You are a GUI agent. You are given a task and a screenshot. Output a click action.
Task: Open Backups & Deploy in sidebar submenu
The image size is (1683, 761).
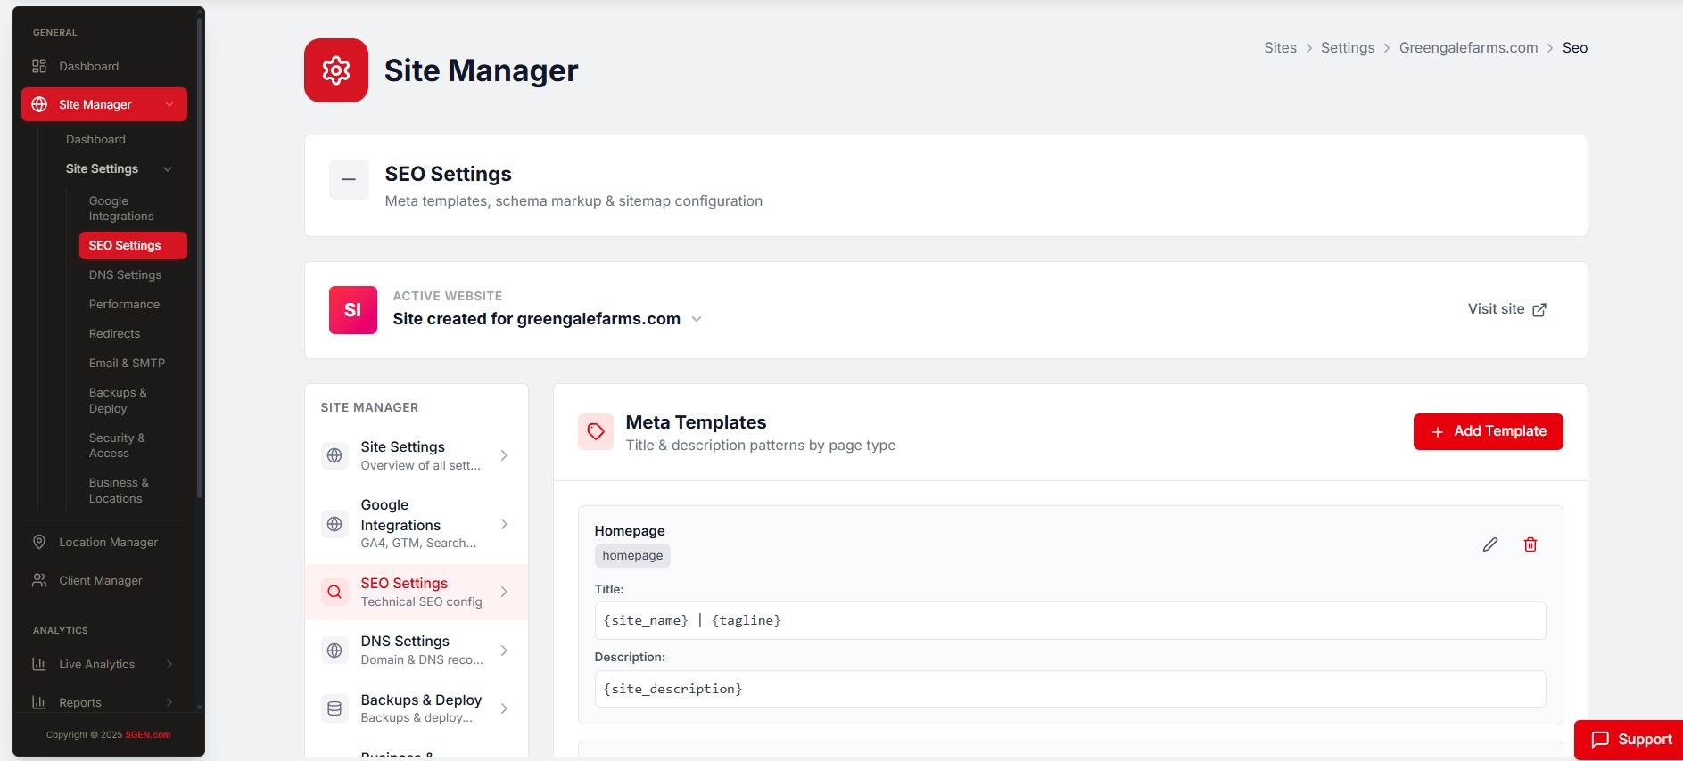click(x=118, y=400)
